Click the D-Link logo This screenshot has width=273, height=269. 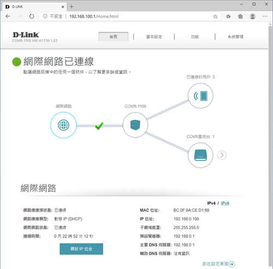26,35
